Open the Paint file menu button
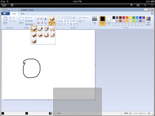Screen dimensions: 155x116 5,14
